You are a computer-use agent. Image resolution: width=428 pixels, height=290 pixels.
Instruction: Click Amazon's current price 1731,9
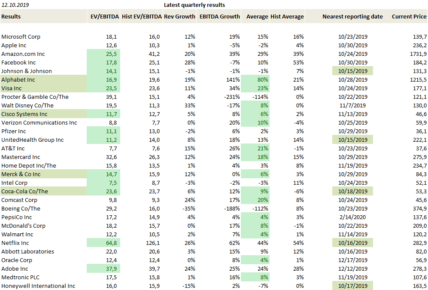[x=418, y=54]
